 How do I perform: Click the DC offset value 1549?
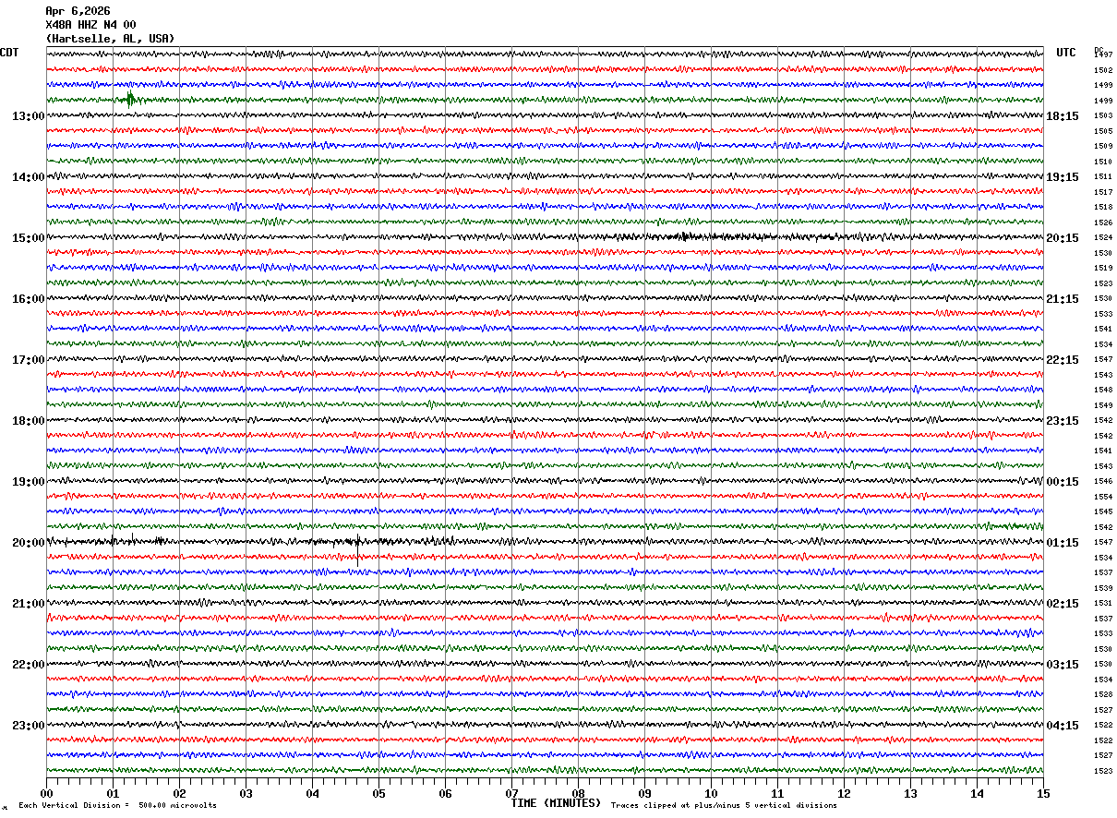pos(1103,405)
